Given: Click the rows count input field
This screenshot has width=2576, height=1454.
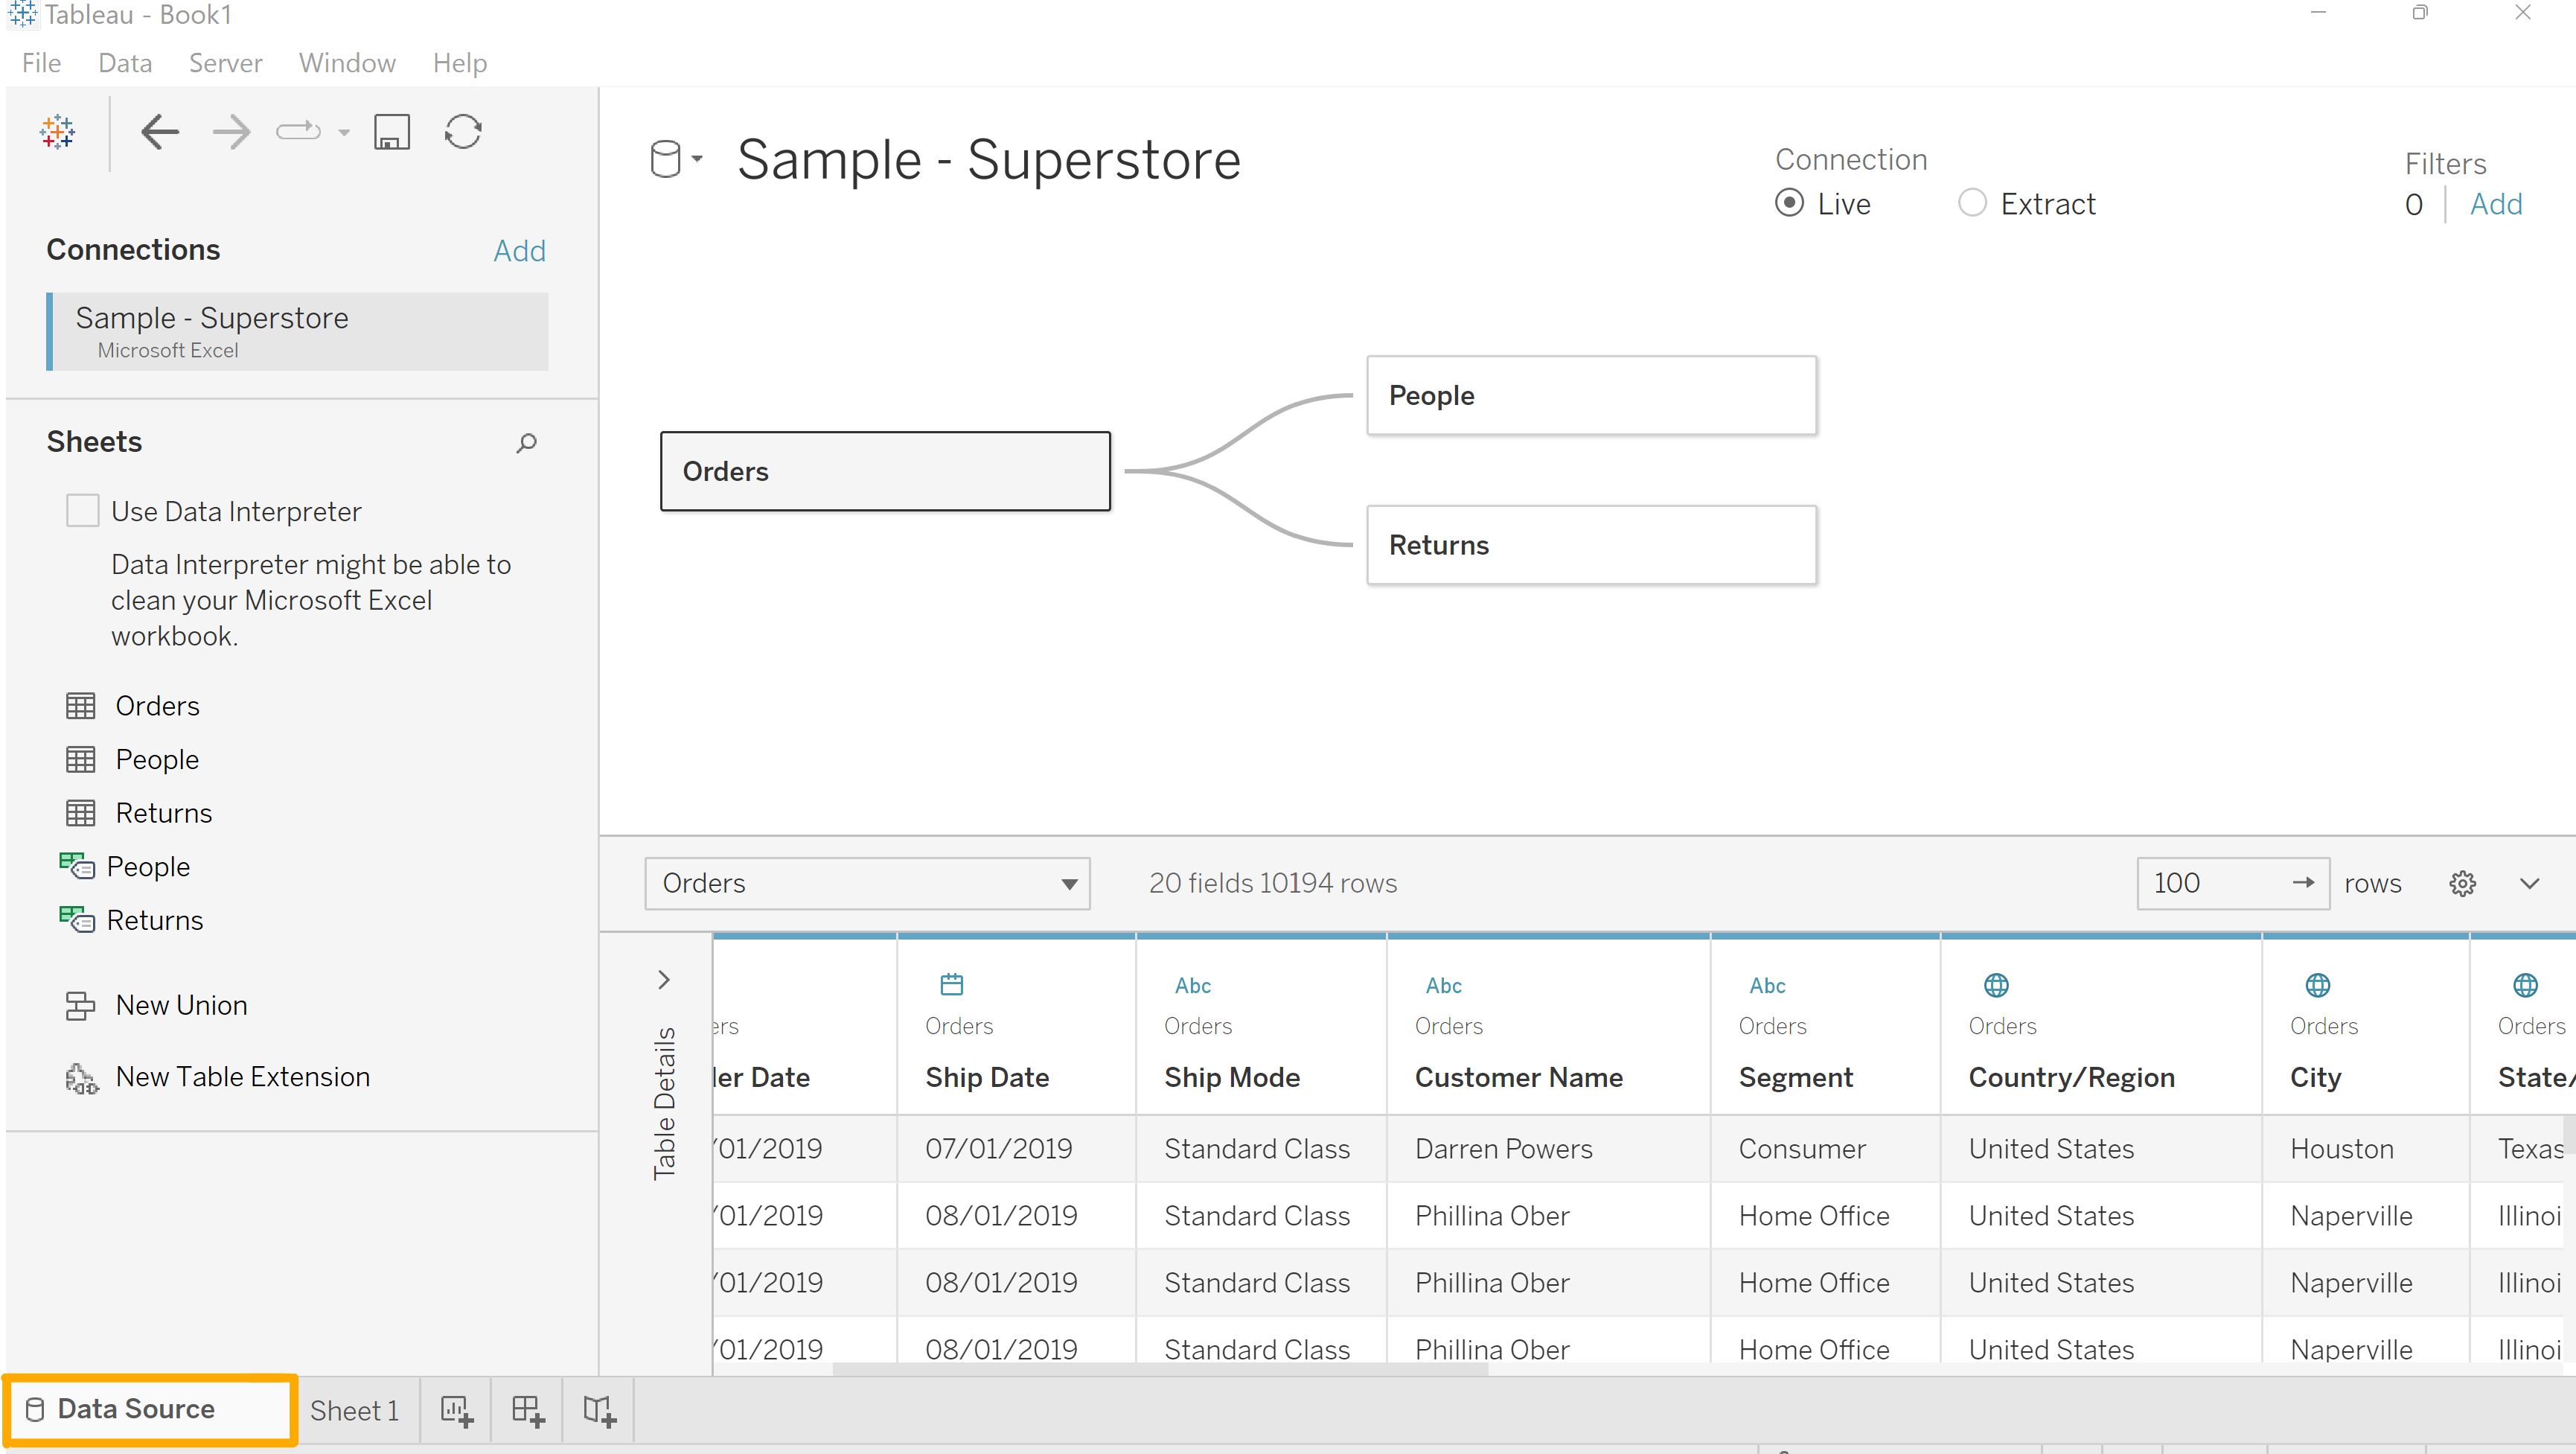Looking at the screenshot, I should click(2210, 883).
